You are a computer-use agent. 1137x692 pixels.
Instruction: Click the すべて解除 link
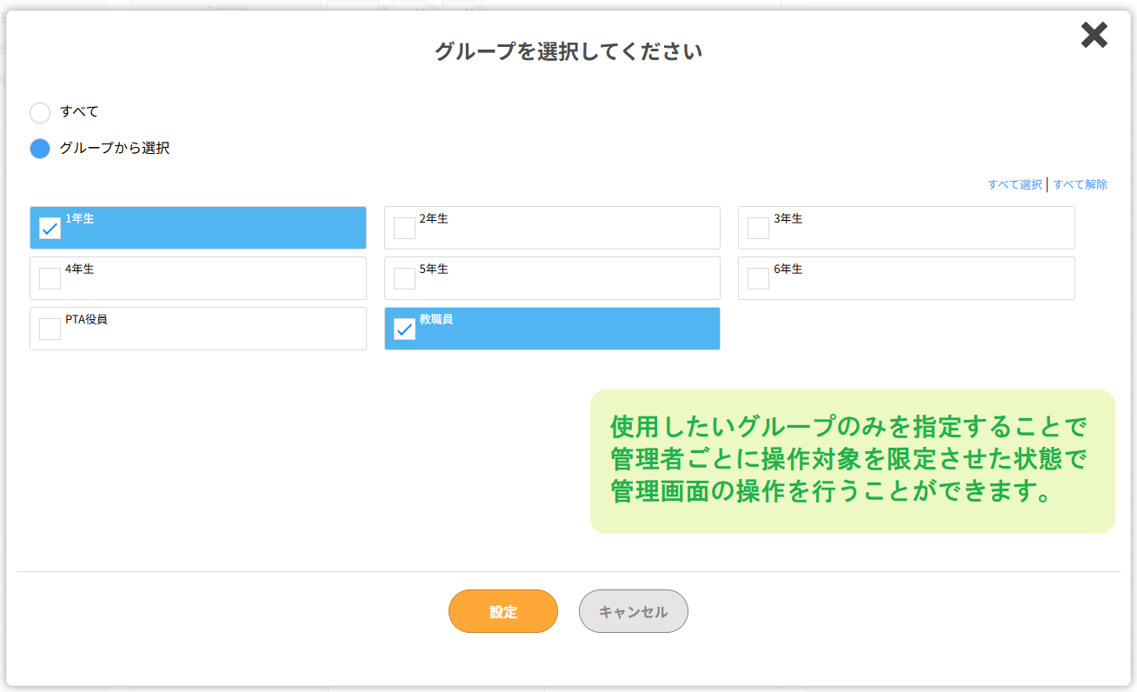point(1080,184)
